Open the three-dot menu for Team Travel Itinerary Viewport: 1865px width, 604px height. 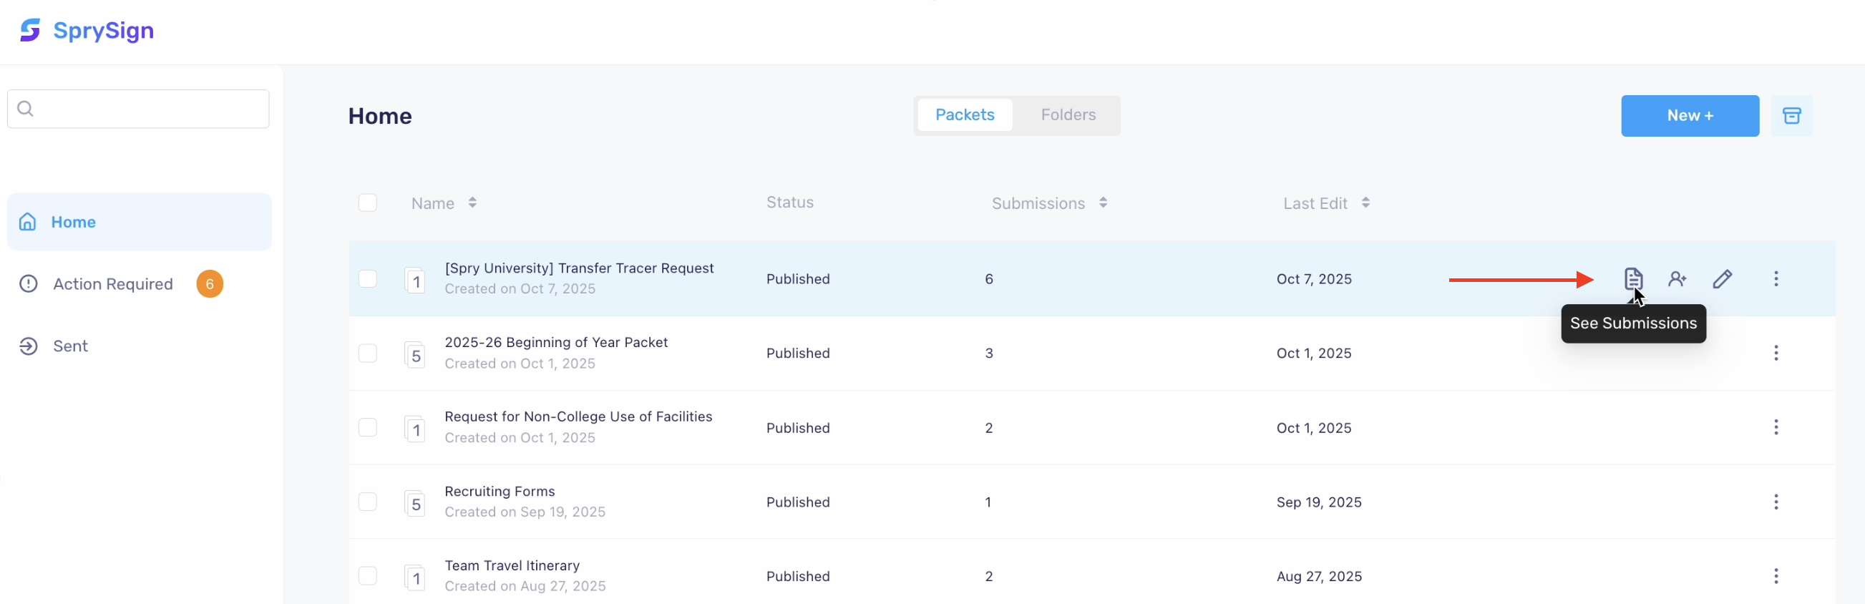coord(1776,576)
